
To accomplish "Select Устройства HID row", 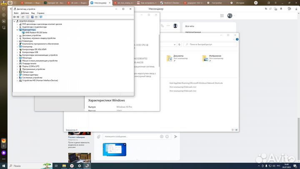I will (x=40, y=81).
